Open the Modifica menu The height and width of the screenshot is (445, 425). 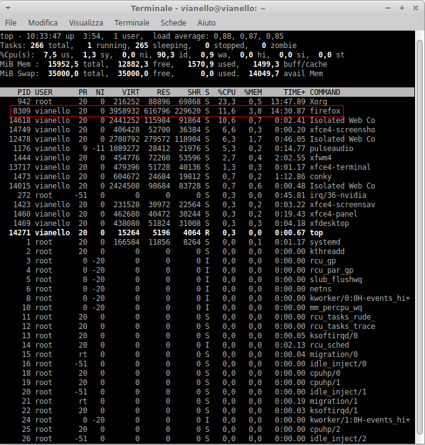(43, 22)
